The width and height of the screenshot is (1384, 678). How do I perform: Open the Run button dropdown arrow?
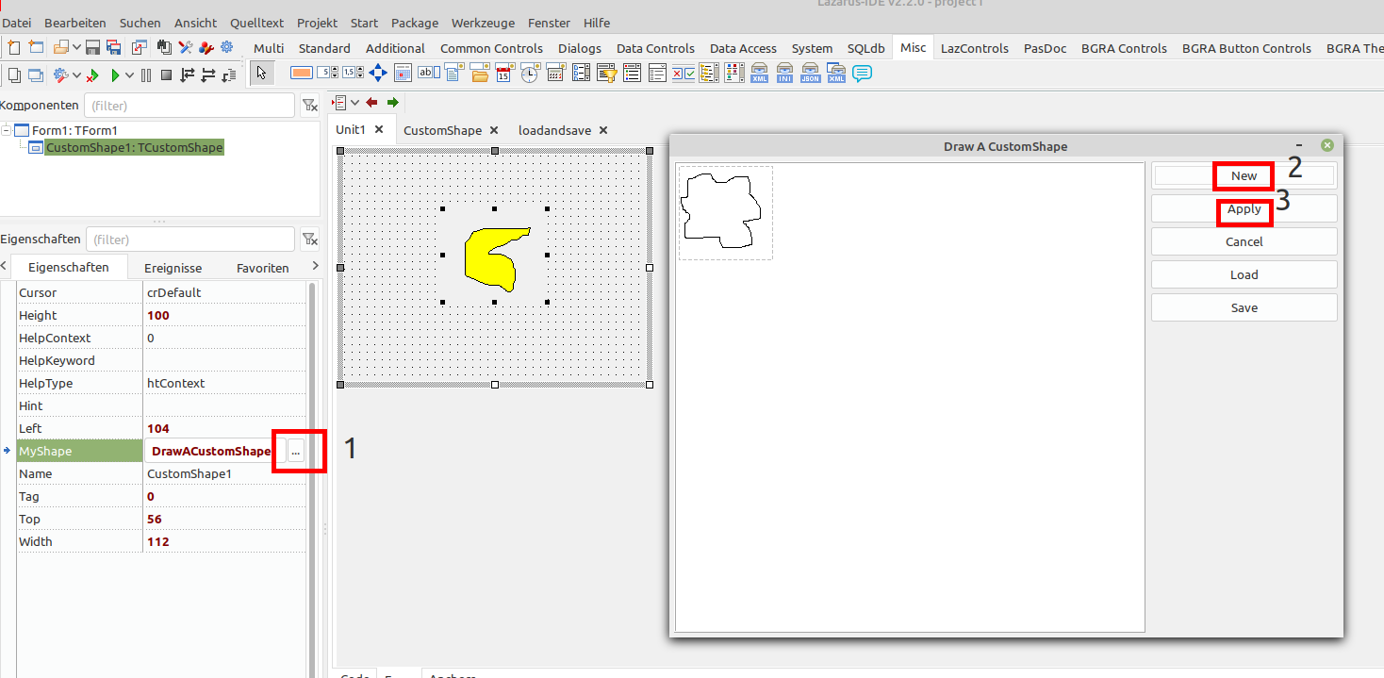tap(129, 75)
